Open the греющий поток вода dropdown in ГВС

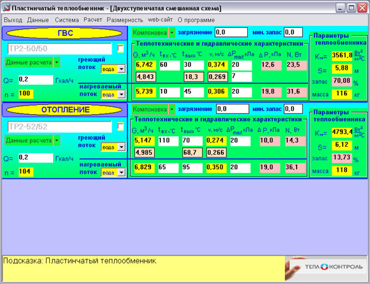pos(121,69)
